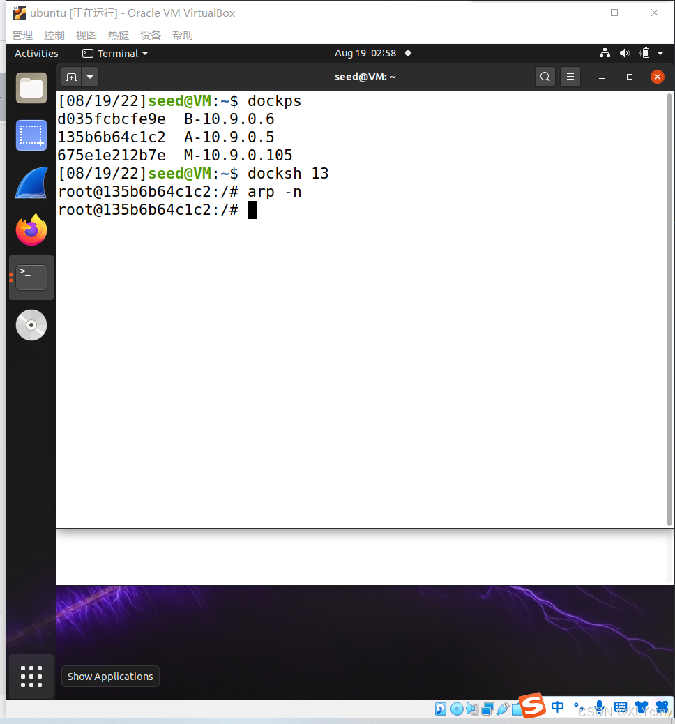Click the battery icon in the top bar
Image resolution: width=675 pixels, height=724 pixels.
(x=645, y=53)
